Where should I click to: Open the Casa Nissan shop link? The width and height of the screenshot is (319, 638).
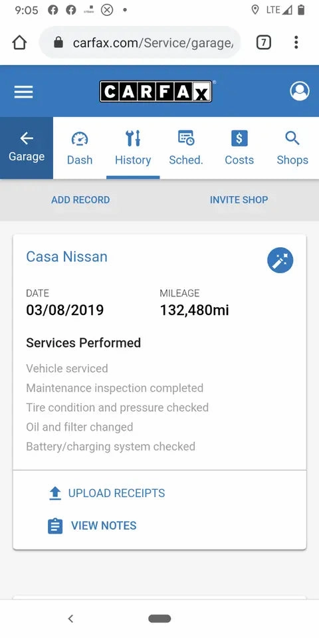coord(66,257)
